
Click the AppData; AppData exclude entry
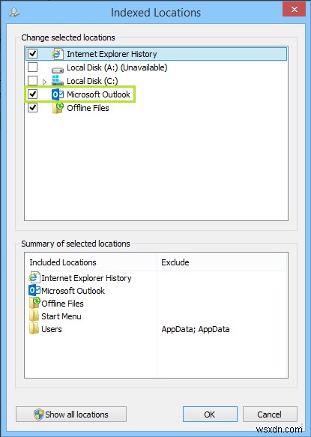(196, 329)
